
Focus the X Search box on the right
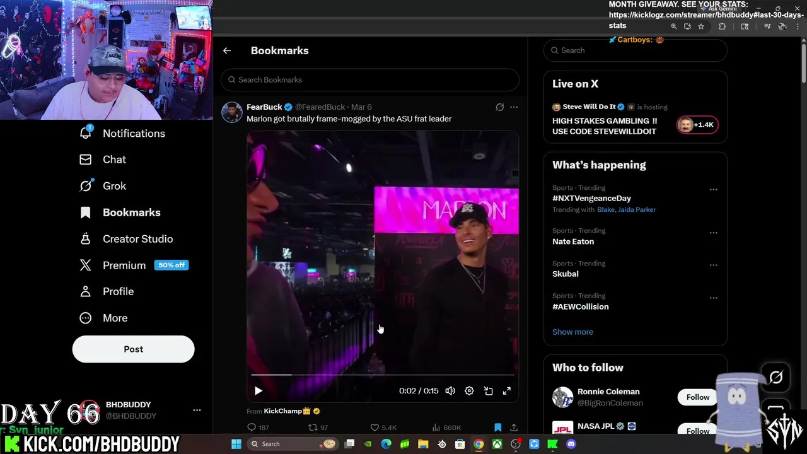pyautogui.click(x=636, y=50)
